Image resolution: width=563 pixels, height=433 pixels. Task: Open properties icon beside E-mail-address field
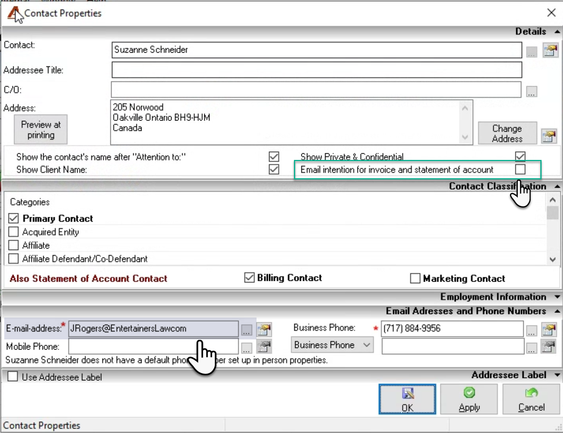264,330
